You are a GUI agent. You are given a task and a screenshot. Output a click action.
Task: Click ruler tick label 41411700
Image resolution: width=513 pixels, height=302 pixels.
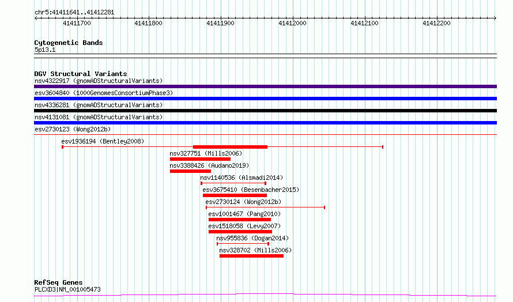(x=77, y=23)
